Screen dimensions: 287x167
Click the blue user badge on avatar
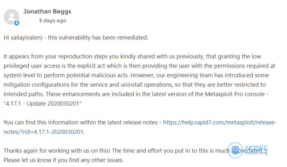(x=16, y=23)
